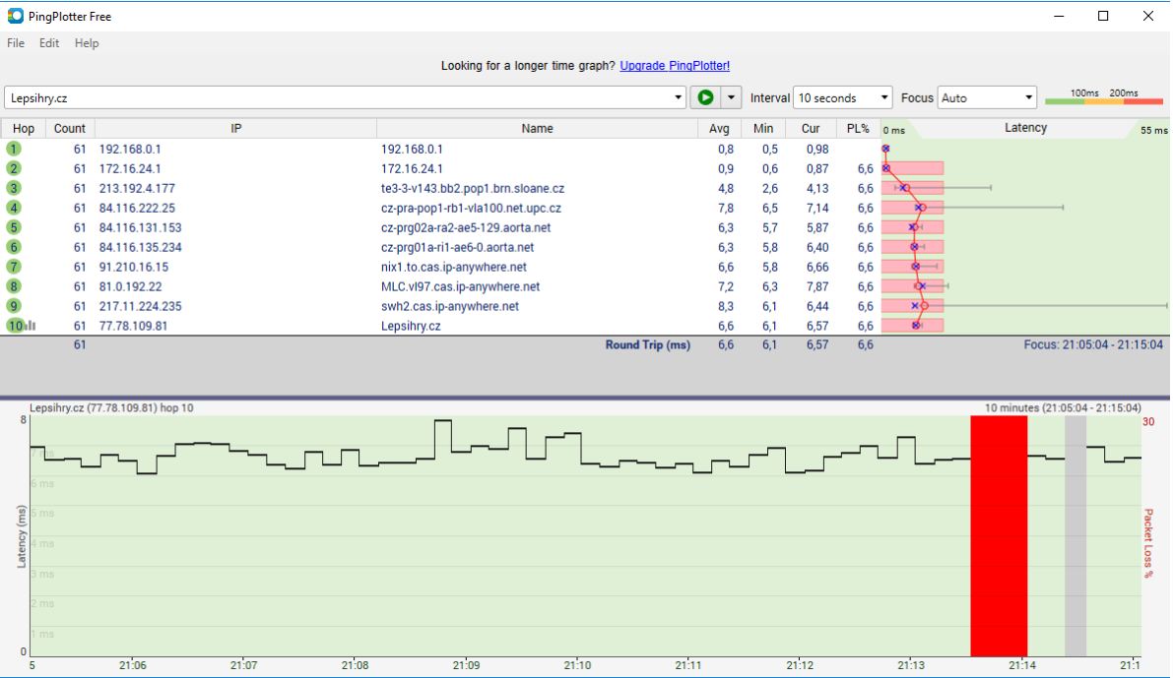
Task: Select IP address 217.11.224.235
Action: pos(141,306)
